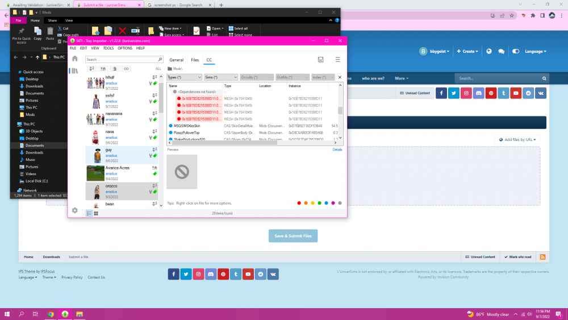Go to Downloads breadcrumb link
Image resolution: width=568 pixels, height=320 pixels.
tap(52, 257)
